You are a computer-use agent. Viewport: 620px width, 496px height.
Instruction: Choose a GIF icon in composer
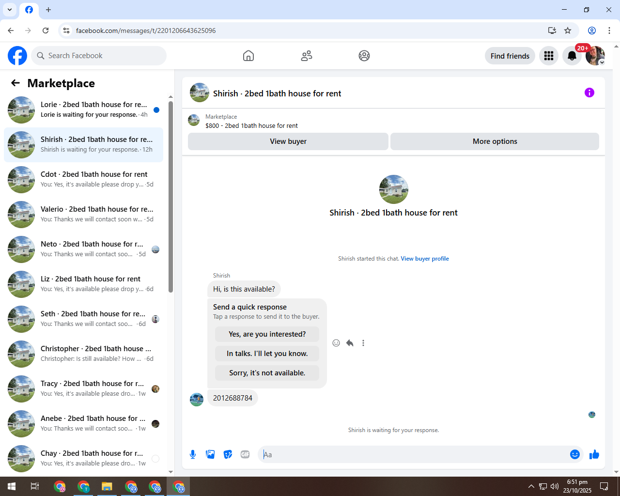[245, 454]
